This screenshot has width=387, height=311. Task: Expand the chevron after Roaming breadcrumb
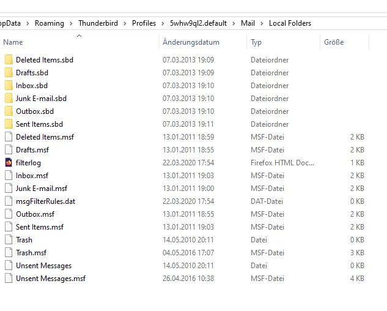pyautogui.click(x=71, y=23)
